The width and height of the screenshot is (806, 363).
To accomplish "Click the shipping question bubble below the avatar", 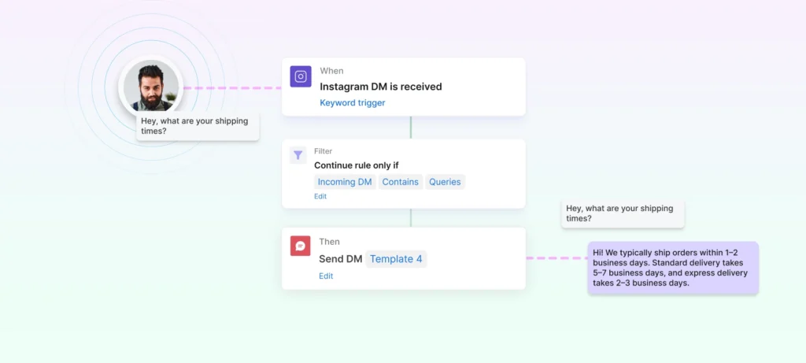I will tap(198, 126).
